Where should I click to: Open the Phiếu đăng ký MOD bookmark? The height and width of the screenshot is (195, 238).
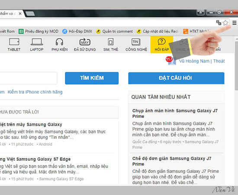pos(39,32)
